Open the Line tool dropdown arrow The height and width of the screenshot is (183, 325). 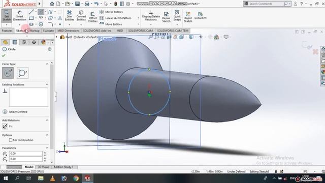point(36,12)
